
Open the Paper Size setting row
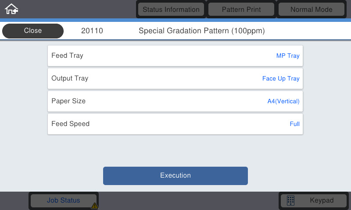(175, 101)
